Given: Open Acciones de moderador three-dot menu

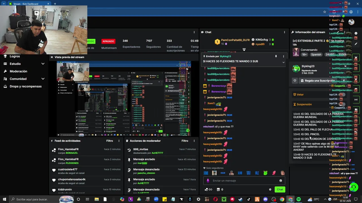Looking at the screenshot, I should pos(194,141).
